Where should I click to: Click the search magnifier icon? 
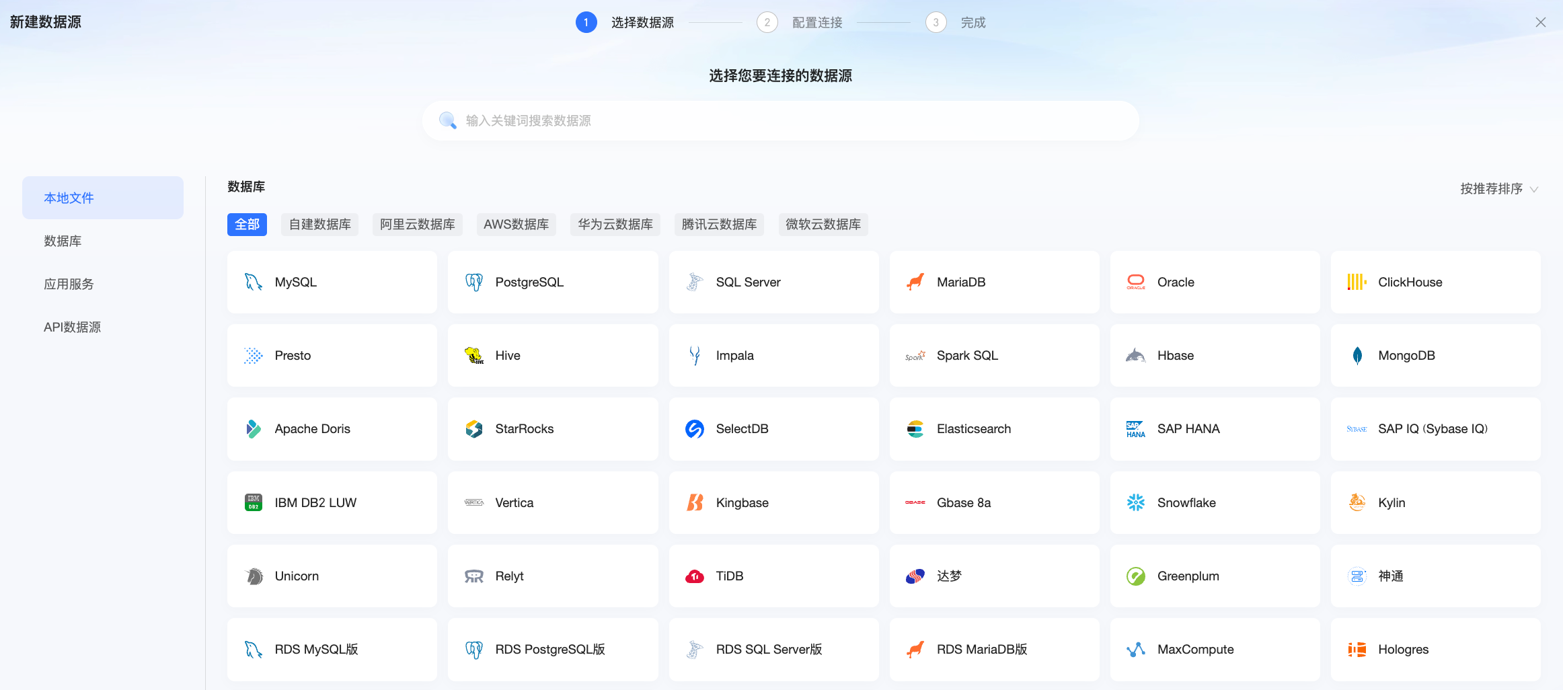click(x=448, y=120)
